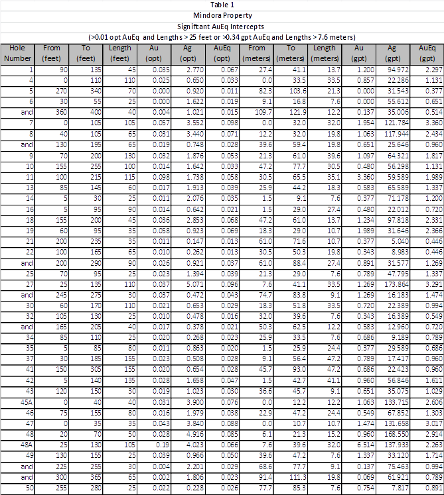Click the Ag gpt value 94.972
The width and height of the screenshot is (444, 495).
click(398, 70)
